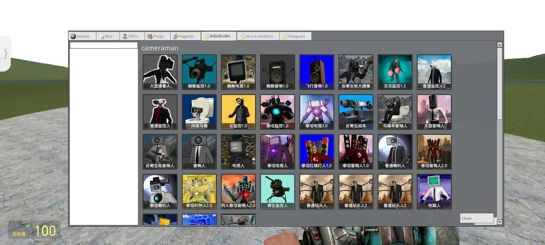Select the 寄生监控人 spawn icon
This screenshot has width=545, height=245.
[278, 192]
